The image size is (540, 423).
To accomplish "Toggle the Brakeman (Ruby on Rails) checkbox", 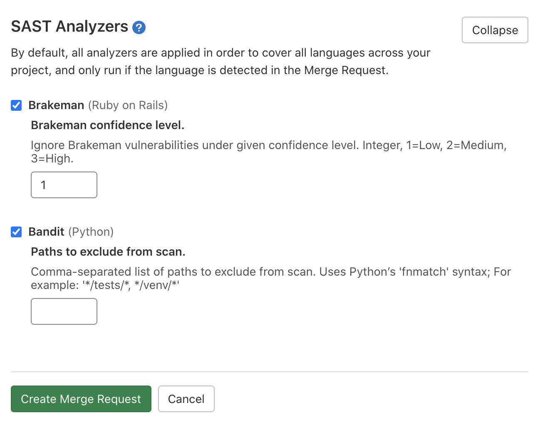I will [x=16, y=105].
